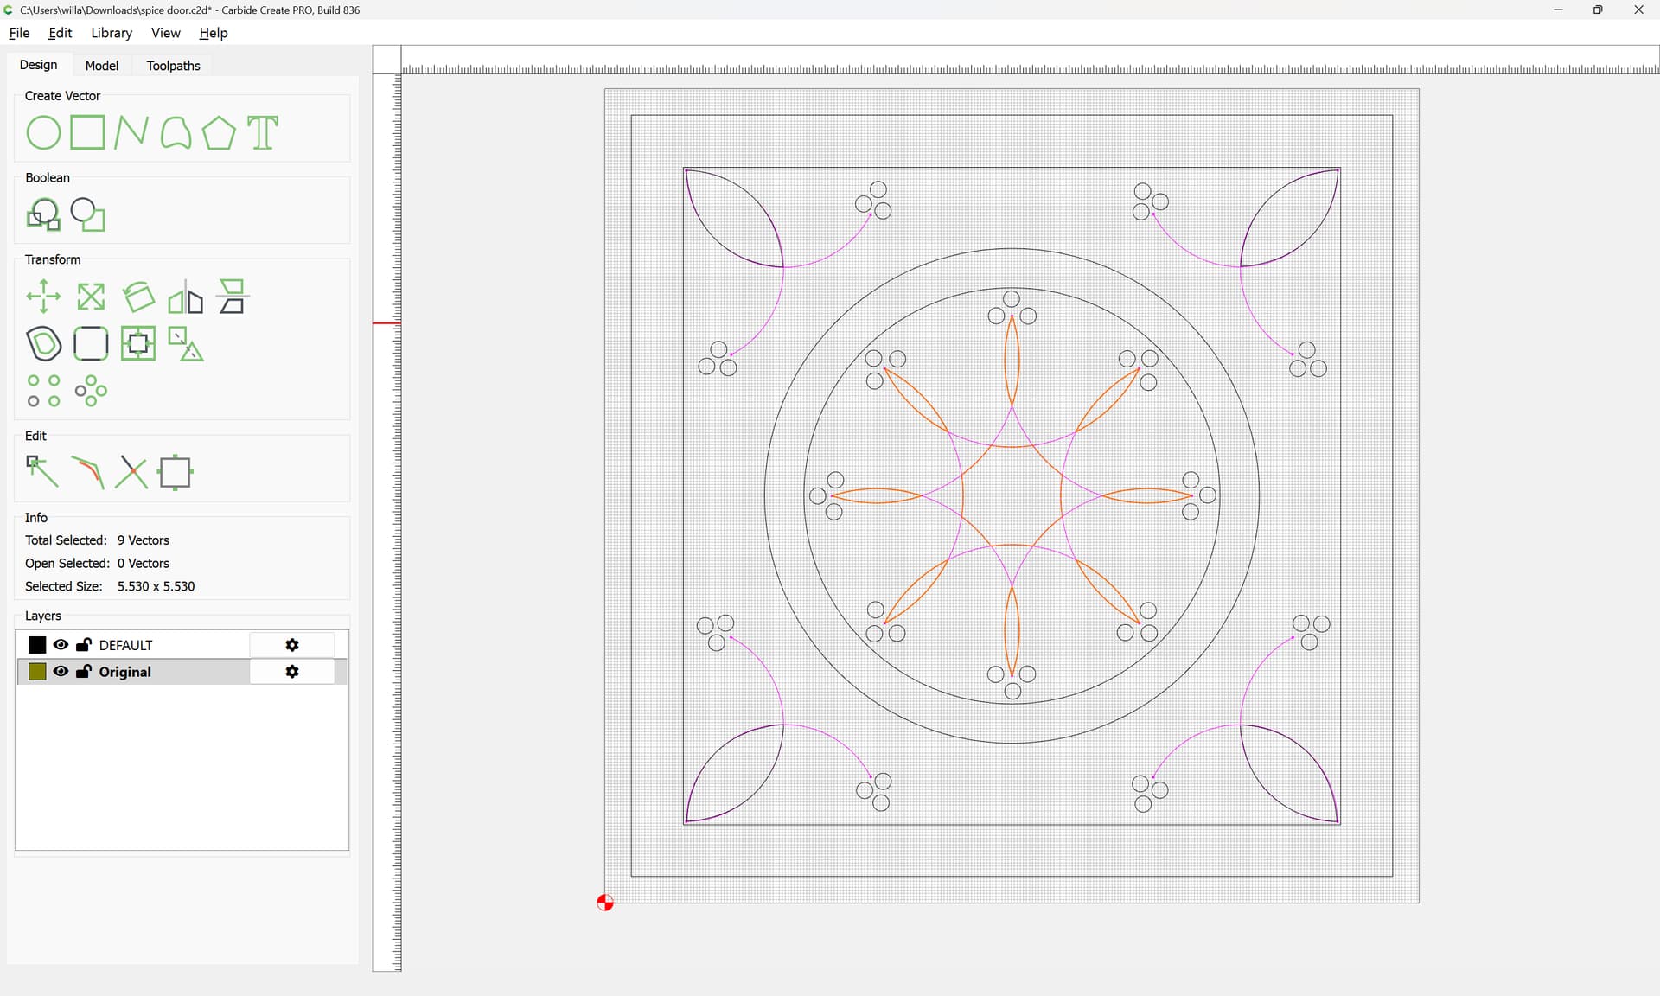Screen dimensions: 1660x996
Task: Click the Boolean union icon
Action: click(43, 214)
